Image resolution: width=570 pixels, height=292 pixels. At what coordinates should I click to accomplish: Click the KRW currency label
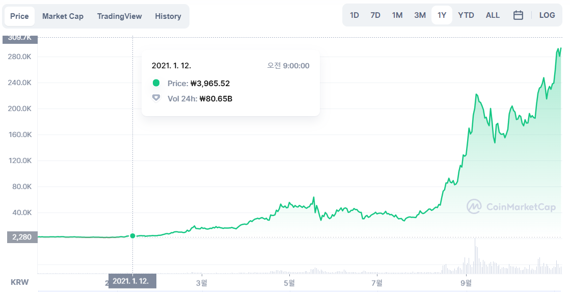19,282
